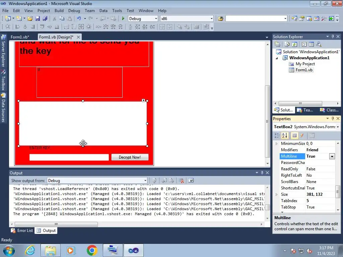Click the New Project toolbar icon
This screenshot has height=257, width=343.
point(8,19)
